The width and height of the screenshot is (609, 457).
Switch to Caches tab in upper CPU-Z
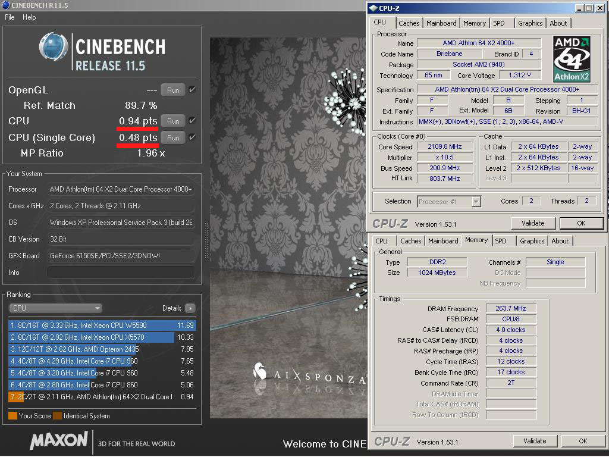coord(409,23)
